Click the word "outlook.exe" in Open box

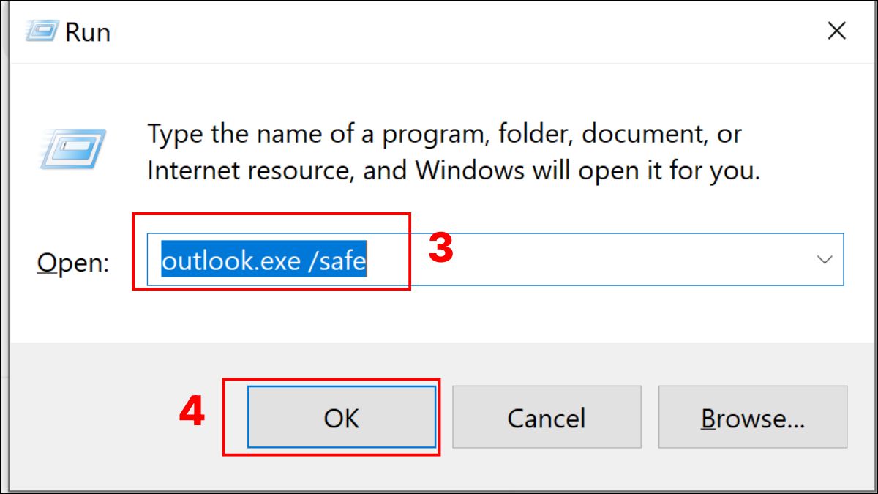230,261
